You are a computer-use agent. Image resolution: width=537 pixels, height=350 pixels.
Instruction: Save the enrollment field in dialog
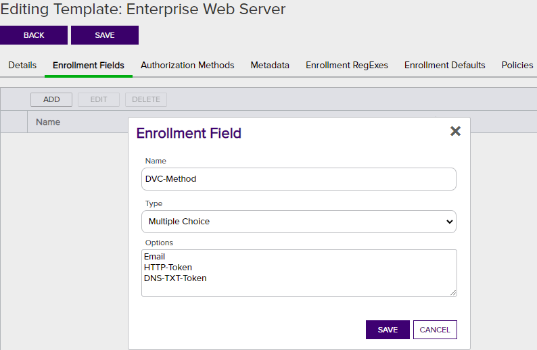click(388, 330)
